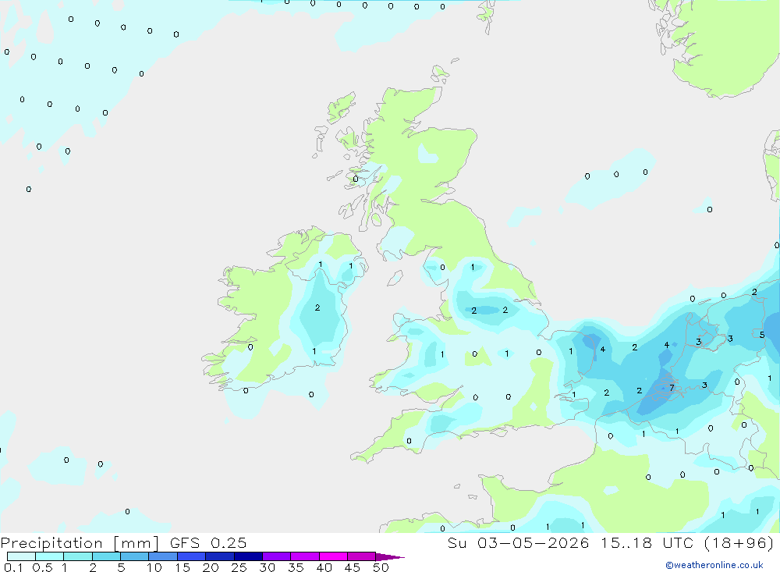
Task: Click the 'Su 03-05-2026' date text
Action: click(518, 542)
